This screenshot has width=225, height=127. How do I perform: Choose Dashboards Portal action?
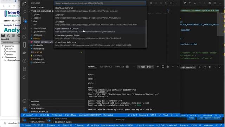(100, 10)
